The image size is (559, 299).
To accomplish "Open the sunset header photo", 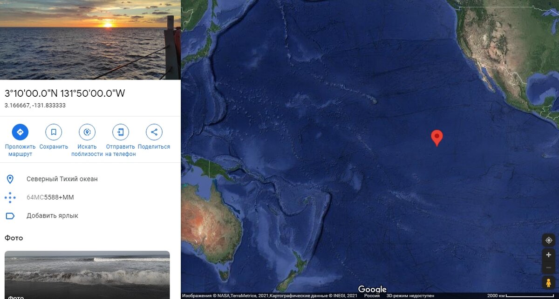I will click(90, 40).
